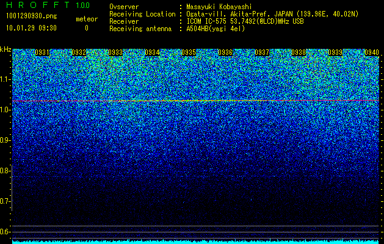The height and width of the screenshot is (244, 384).
Task: Click the 0939 time marker
Action: pos(335,52)
